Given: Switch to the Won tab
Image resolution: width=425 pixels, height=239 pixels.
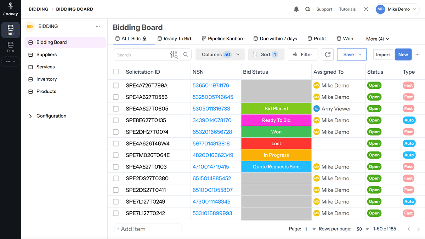Looking at the screenshot, I should 345,39.
